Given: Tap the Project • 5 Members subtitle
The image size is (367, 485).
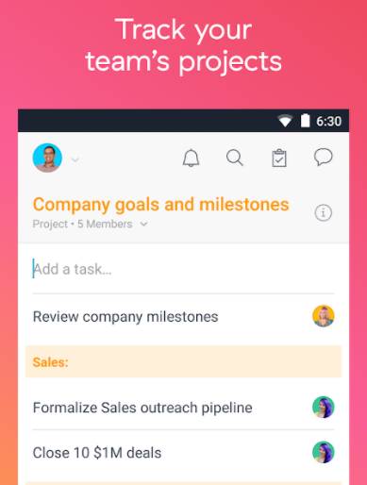Looking at the screenshot, I should (x=82, y=224).
